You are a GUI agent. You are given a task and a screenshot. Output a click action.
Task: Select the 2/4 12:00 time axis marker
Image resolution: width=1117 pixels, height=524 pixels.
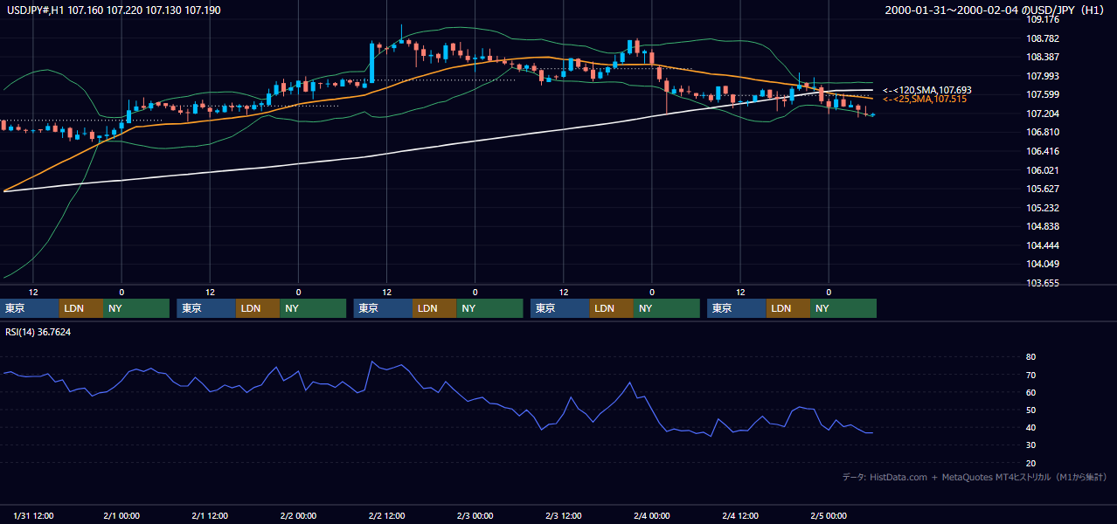[739, 515]
